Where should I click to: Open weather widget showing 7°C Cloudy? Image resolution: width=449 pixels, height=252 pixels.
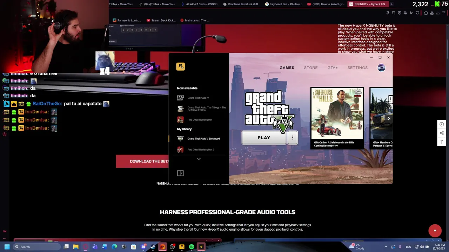pos(357,247)
